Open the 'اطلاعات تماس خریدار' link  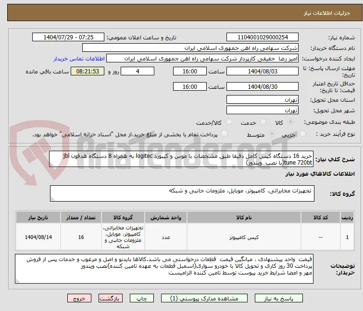(x=79, y=59)
